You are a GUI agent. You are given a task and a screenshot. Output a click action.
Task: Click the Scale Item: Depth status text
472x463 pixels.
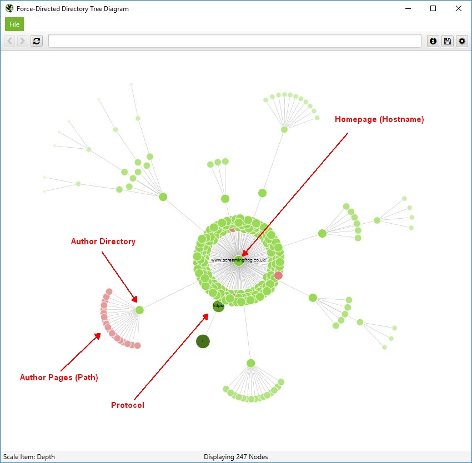(29, 457)
